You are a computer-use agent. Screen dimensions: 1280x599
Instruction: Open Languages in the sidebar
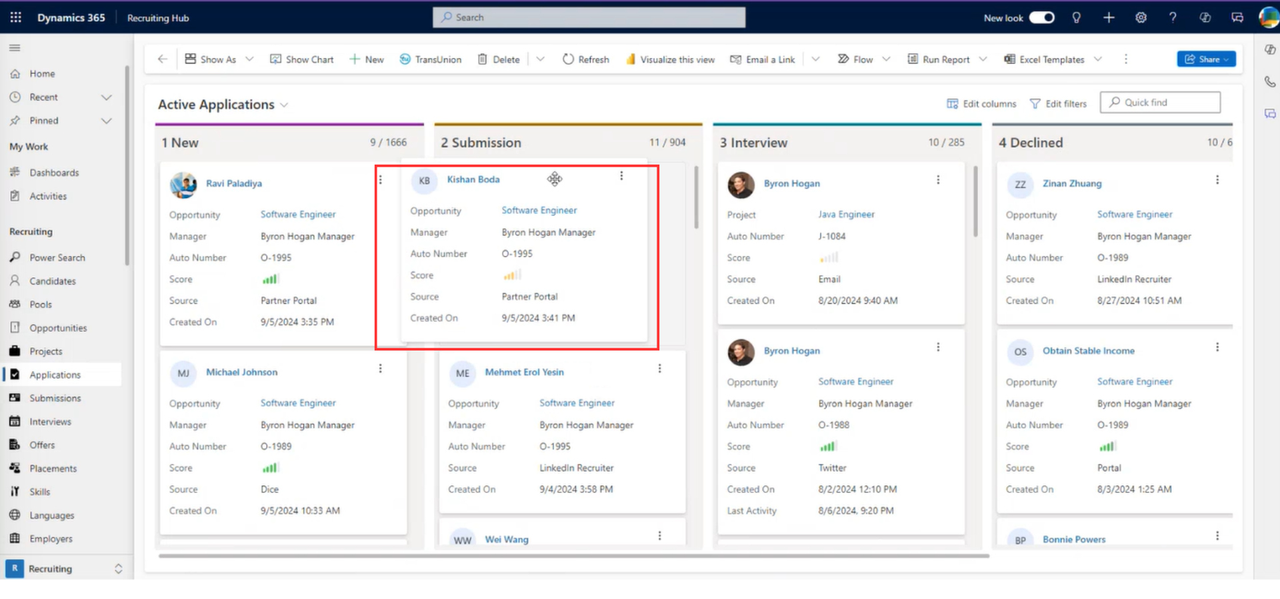51,515
